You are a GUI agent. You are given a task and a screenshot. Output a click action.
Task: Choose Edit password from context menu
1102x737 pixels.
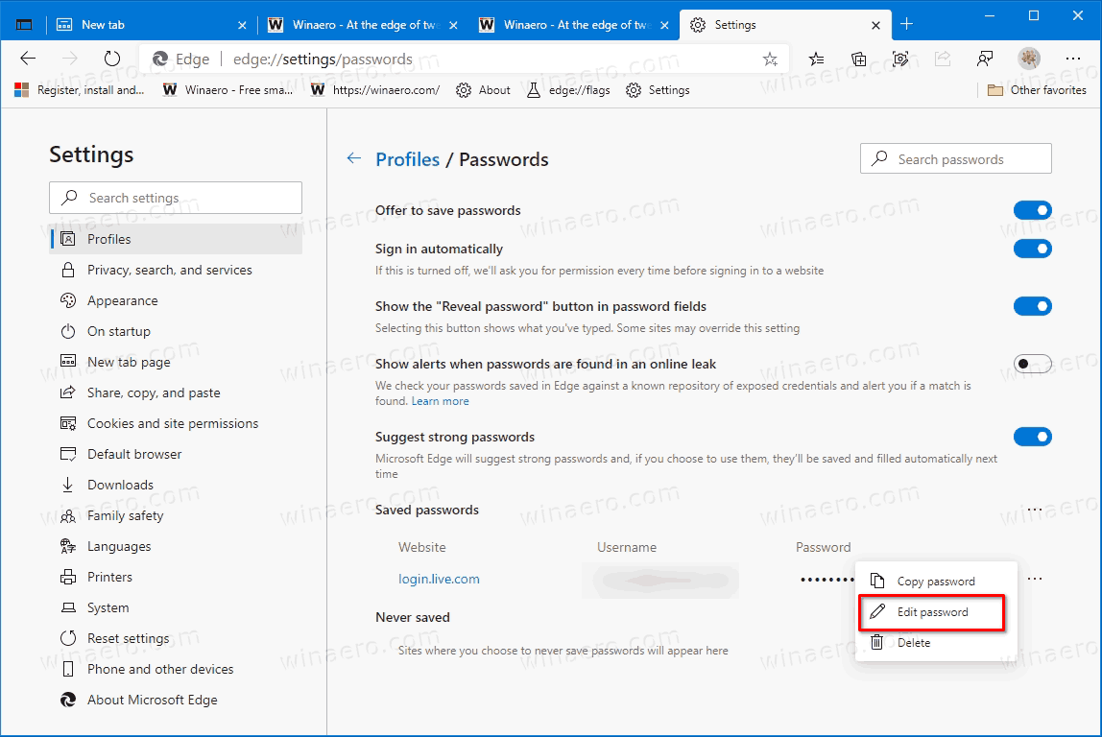click(x=932, y=612)
